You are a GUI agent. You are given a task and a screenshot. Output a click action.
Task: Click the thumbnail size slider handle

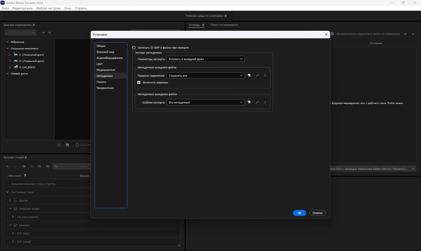coord(77,145)
